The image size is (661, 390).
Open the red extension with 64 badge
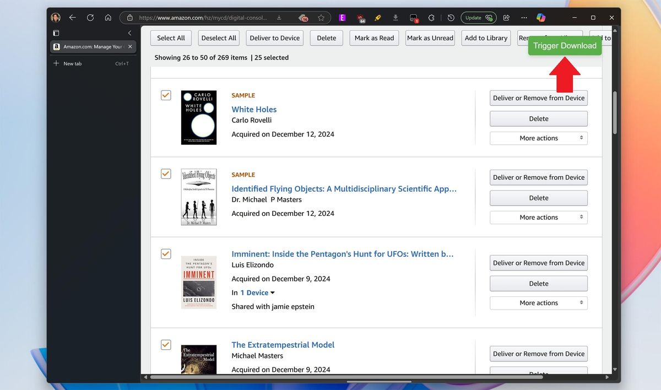click(x=361, y=18)
